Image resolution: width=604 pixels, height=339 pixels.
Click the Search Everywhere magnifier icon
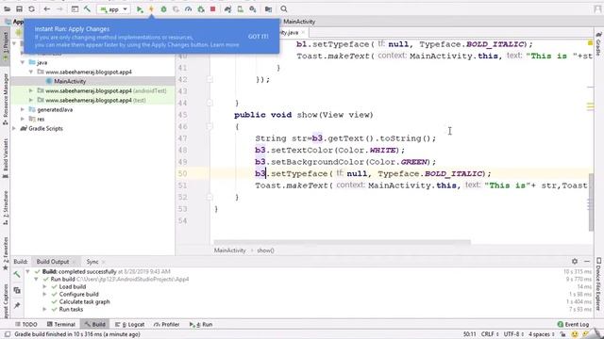[284, 8]
